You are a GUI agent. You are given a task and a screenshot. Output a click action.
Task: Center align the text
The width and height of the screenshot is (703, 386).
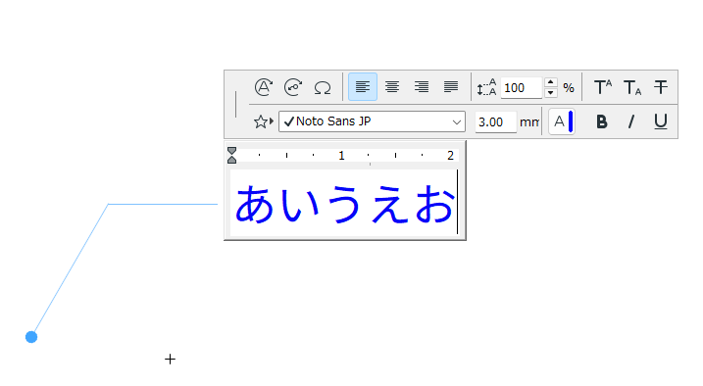click(x=392, y=87)
